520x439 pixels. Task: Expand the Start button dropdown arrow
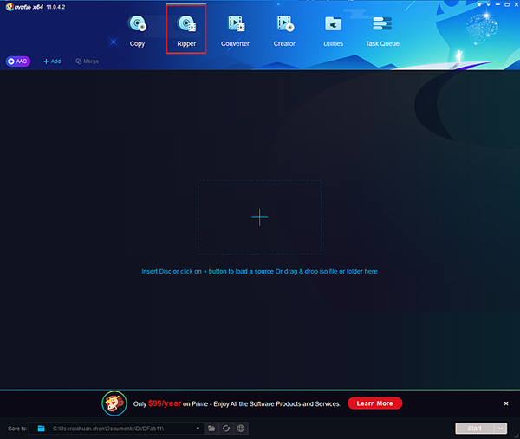[x=500, y=429]
